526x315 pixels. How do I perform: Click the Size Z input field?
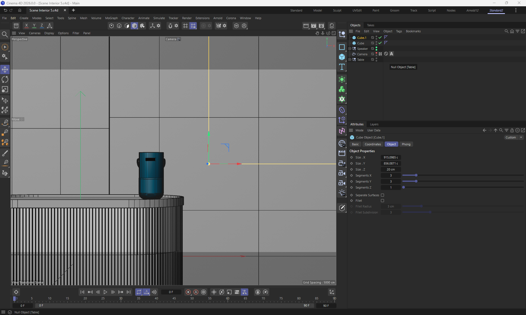point(391,169)
